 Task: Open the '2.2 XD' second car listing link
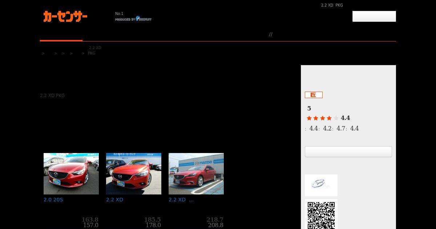point(115,200)
